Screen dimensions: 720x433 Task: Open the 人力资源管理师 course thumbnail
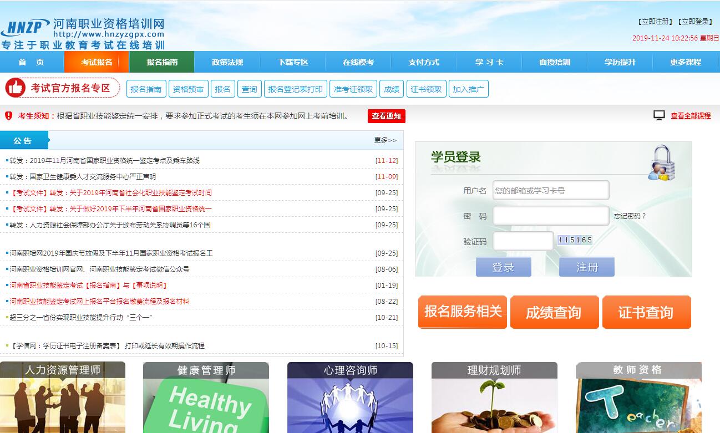pyautogui.click(x=63, y=397)
